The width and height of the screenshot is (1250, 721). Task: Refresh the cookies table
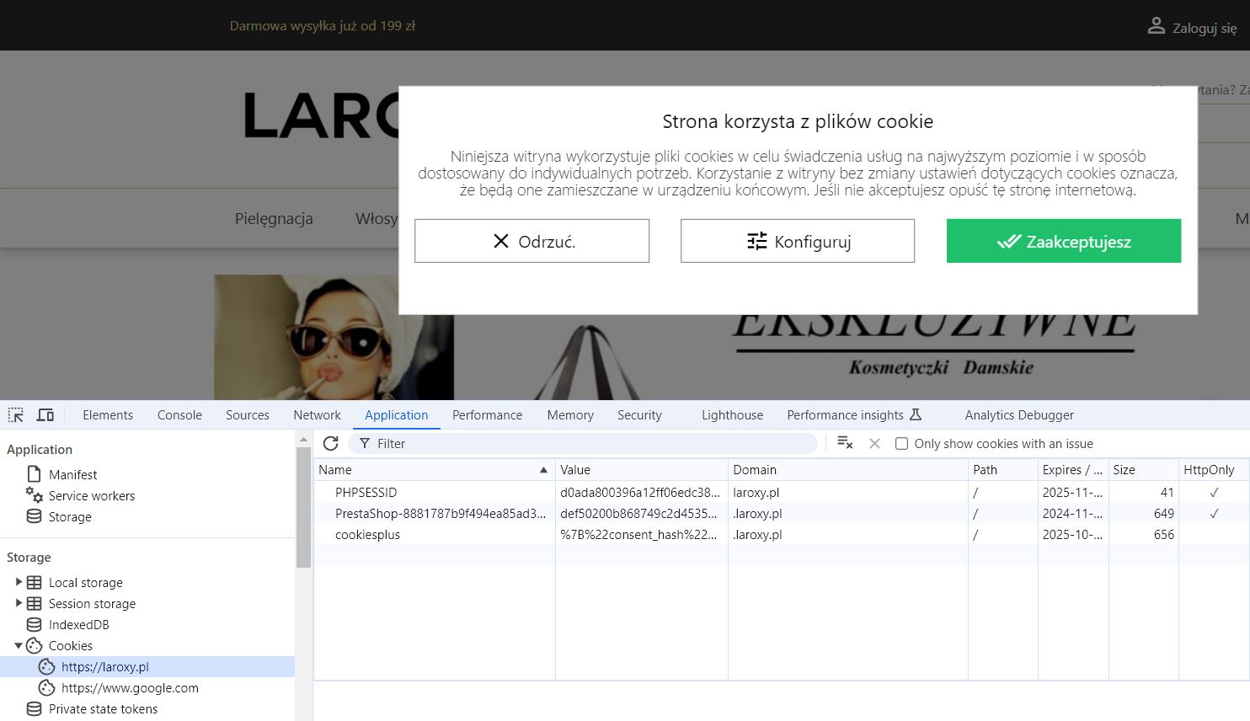point(331,444)
